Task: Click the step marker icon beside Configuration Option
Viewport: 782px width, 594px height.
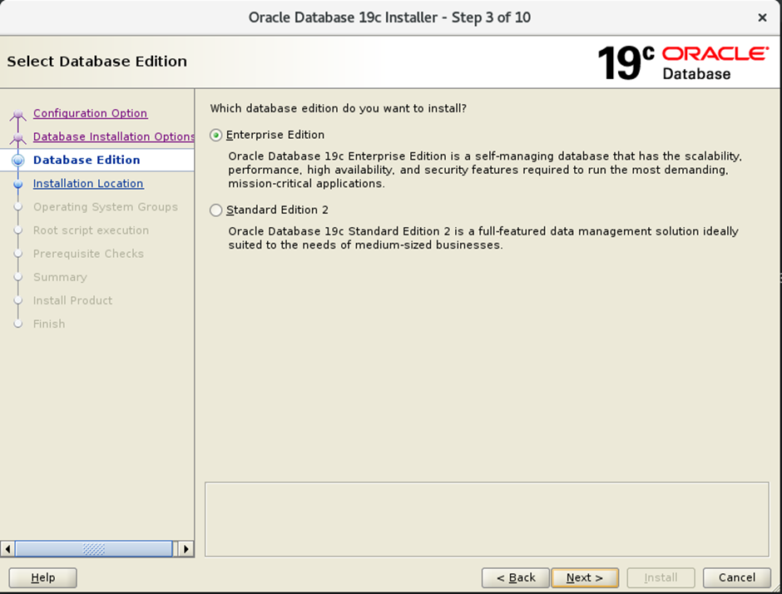Action: 18,115
